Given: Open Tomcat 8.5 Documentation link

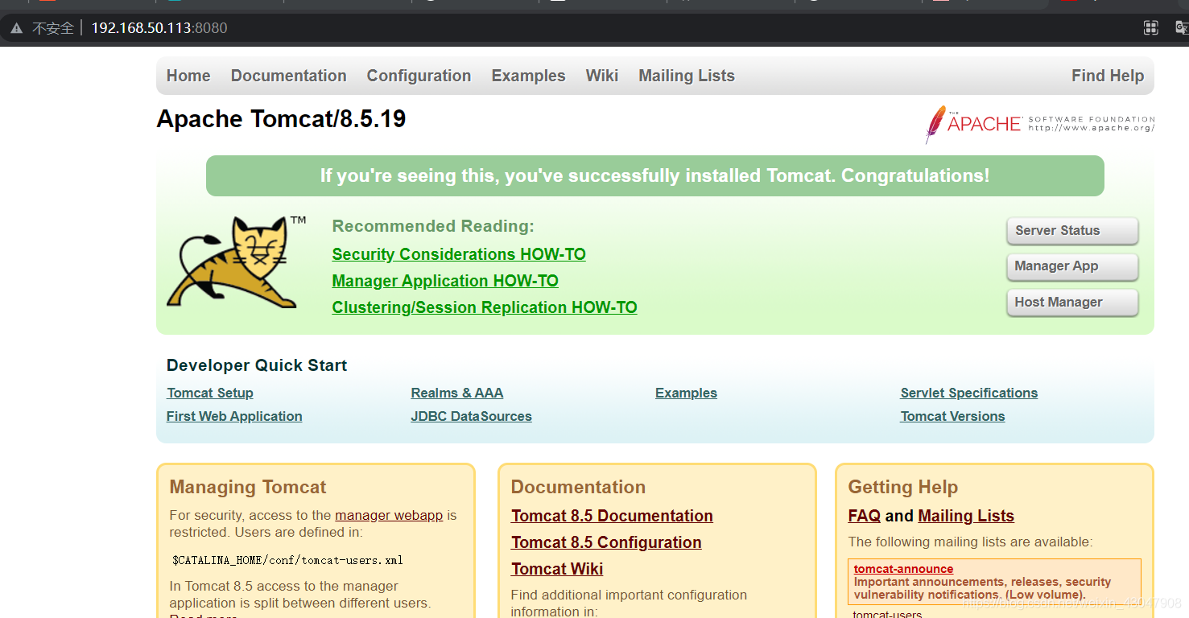Looking at the screenshot, I should tap(612, 516).
